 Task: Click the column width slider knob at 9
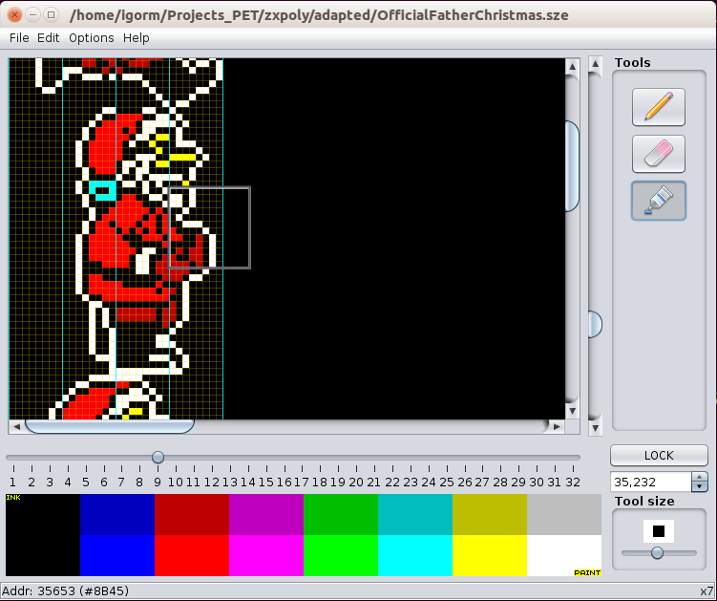[x=158, y=457]
